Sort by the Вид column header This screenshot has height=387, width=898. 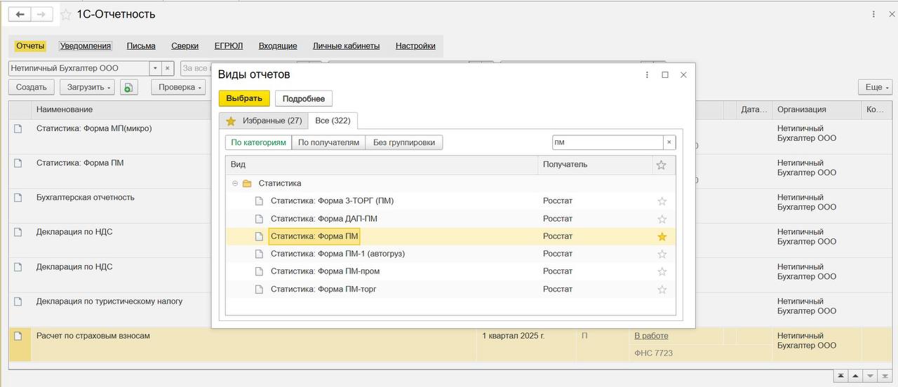[382, 165]
